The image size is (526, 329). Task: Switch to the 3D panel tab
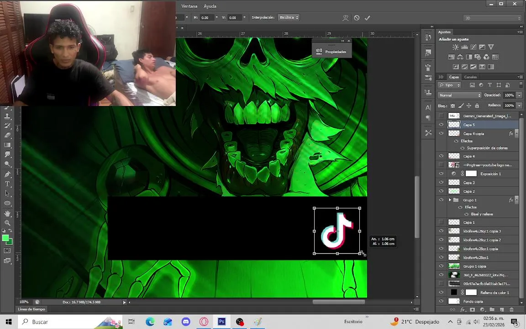441,77
